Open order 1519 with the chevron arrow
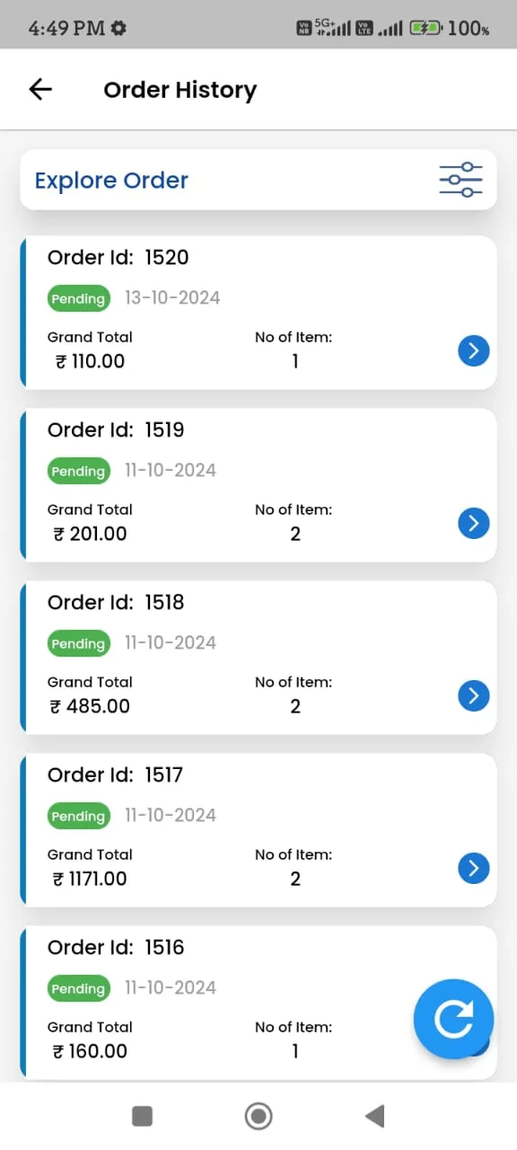 click(x=474, y=523)
